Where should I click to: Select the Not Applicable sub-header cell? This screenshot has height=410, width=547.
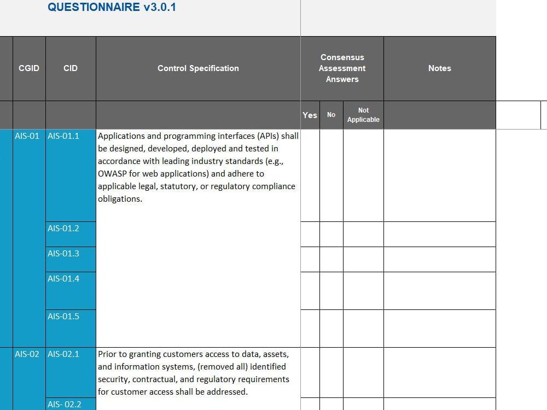(363, 115)
